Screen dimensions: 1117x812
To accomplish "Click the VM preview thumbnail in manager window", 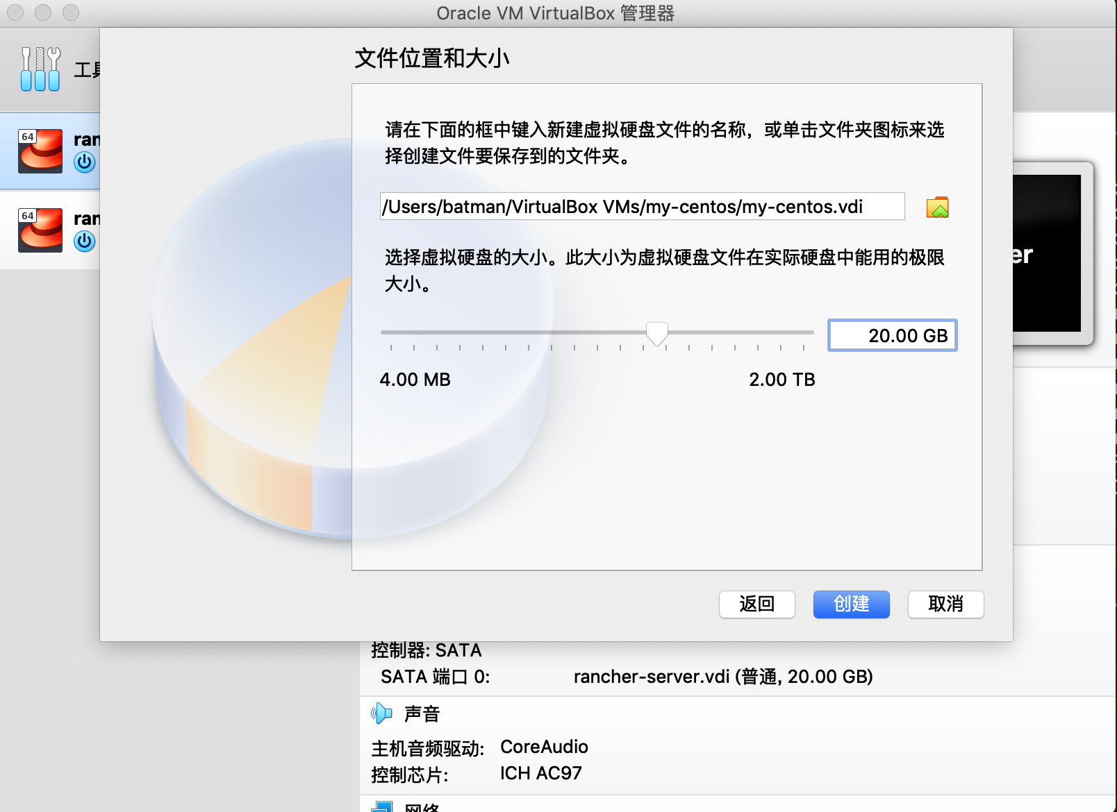I will [x=1051, y=254].
